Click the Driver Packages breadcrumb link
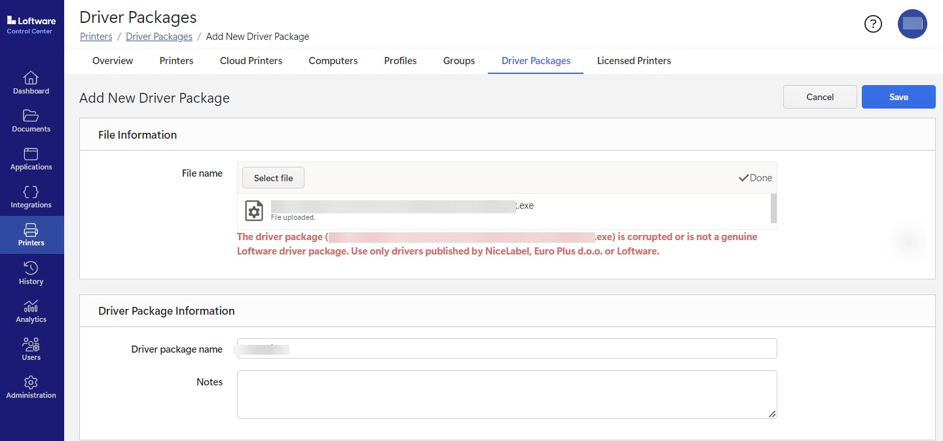 click(x=159, y=37)
